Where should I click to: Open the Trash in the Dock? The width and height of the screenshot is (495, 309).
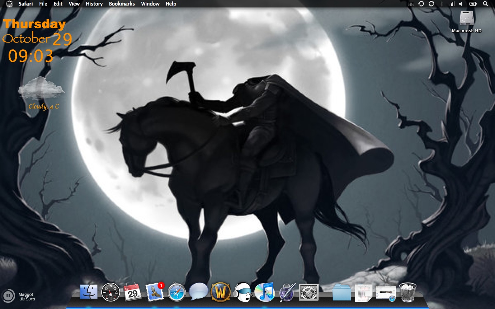408,292
